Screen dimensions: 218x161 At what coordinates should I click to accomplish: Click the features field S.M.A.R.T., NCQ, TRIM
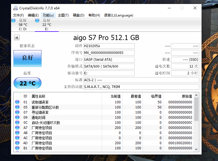click(141, 87)
